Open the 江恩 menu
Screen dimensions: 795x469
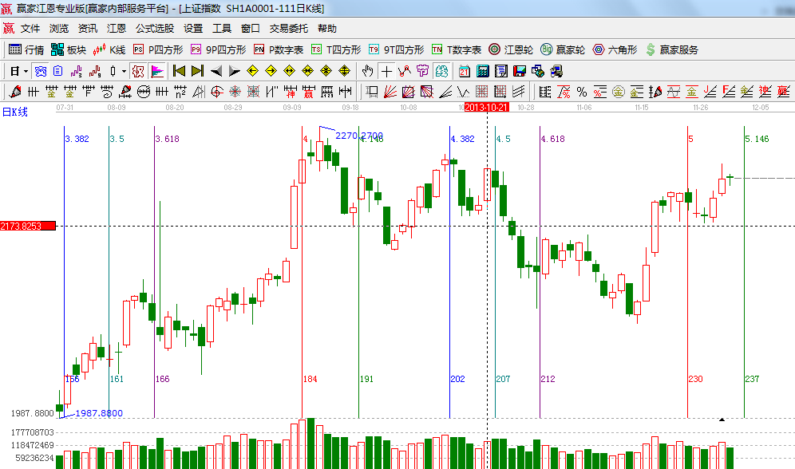[x=117, y=28]
